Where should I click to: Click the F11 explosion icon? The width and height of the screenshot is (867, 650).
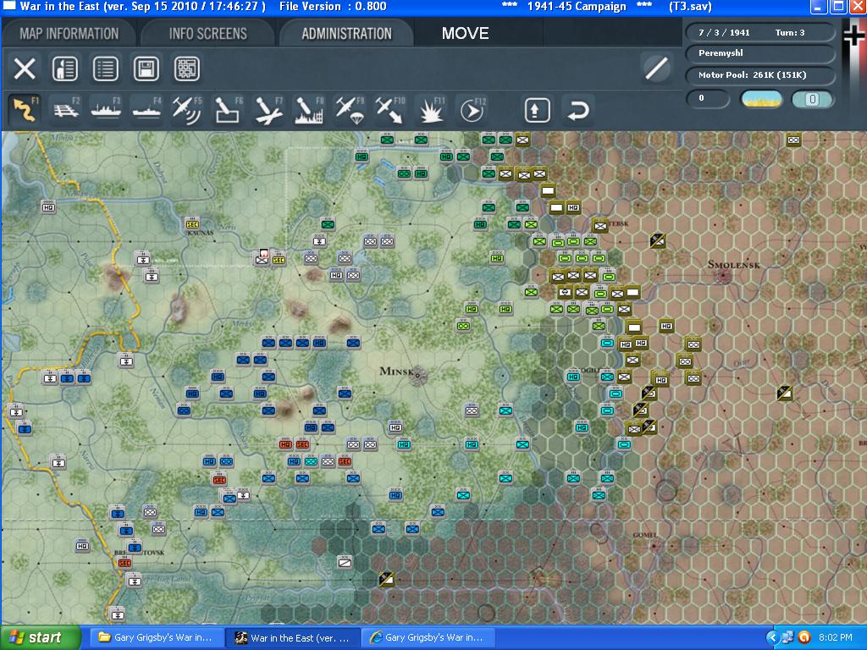(431, 109)
